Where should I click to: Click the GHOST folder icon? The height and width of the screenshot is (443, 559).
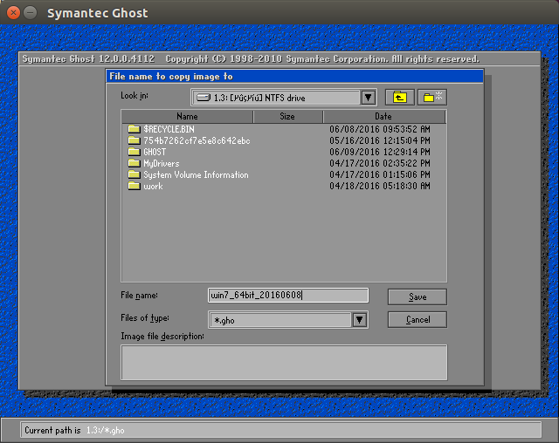134,152
